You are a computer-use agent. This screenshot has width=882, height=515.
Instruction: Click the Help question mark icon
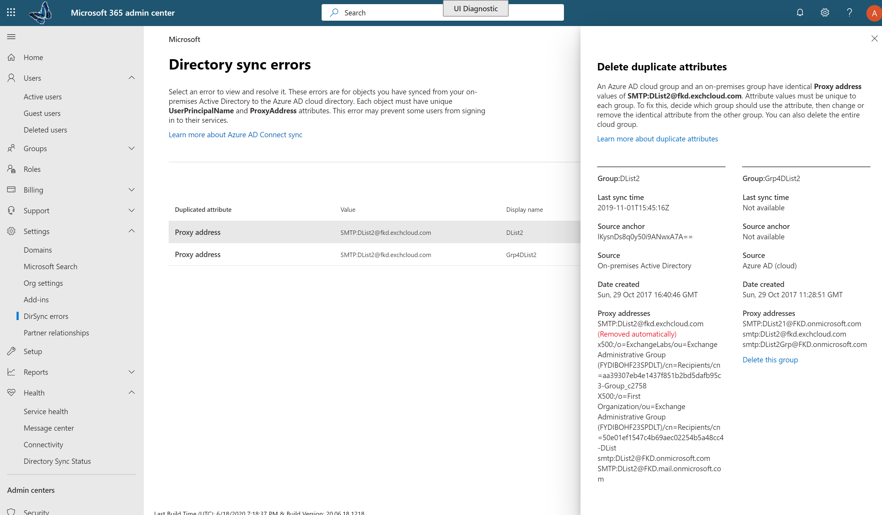click(x=849, y=12)
